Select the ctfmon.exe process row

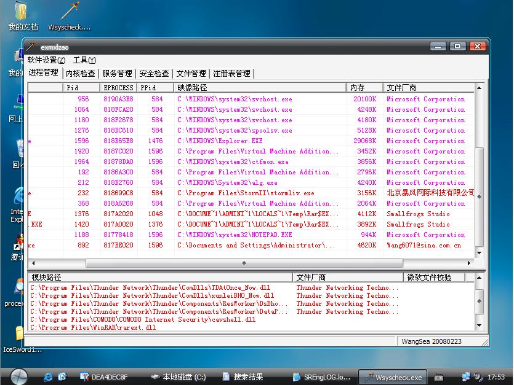pos(251,162)
